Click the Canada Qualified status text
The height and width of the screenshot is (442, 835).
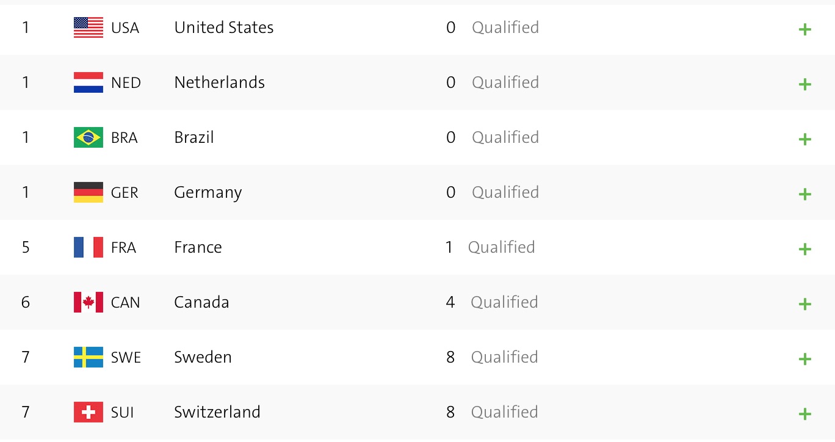click(504, 302)
